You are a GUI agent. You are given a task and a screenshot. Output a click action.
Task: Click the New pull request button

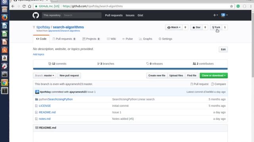tap(69, 75)
